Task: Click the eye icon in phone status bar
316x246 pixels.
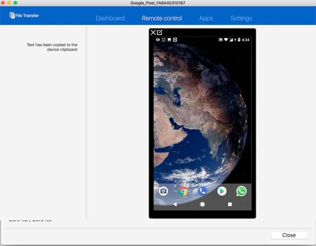Action: coord(158,40)
